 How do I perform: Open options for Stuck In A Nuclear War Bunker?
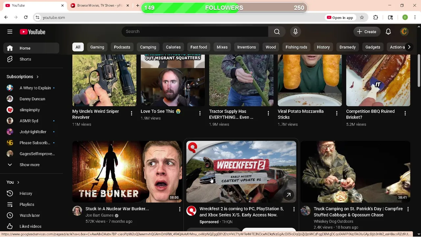[x=180, y=209]
